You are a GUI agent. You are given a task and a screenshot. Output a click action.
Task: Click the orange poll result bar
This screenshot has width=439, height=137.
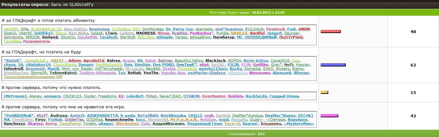point(324,92)
